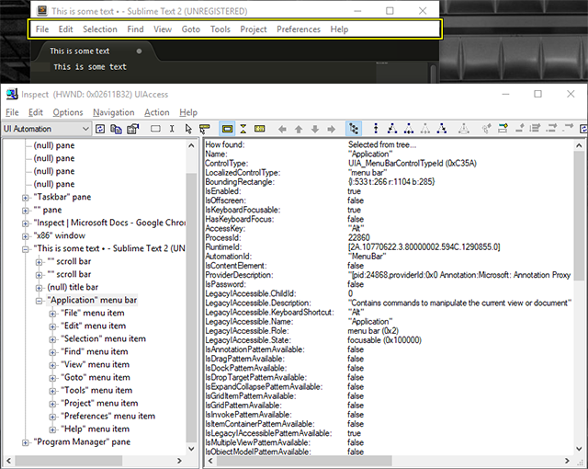Open Goto menu in Sublime Text
588x469 pixels.
coord(191,29)
